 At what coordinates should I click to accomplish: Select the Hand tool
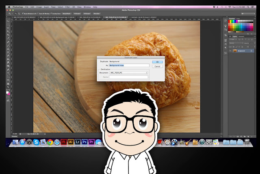click(8, 84)
